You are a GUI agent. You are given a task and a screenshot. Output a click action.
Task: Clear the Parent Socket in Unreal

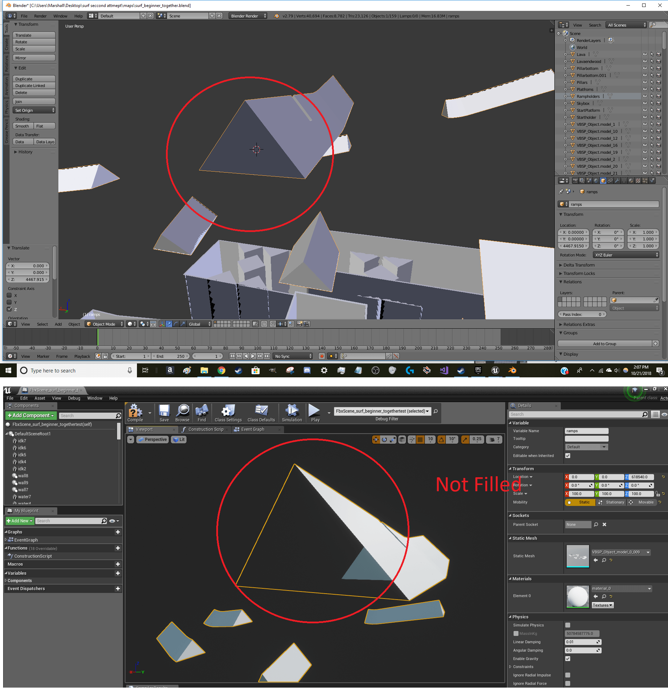[604, 524]
